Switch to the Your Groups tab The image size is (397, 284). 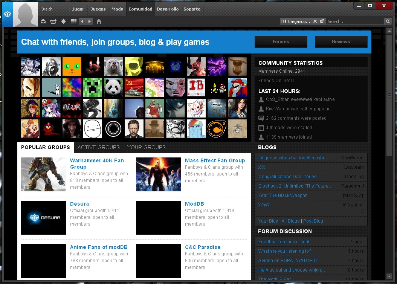147,147
